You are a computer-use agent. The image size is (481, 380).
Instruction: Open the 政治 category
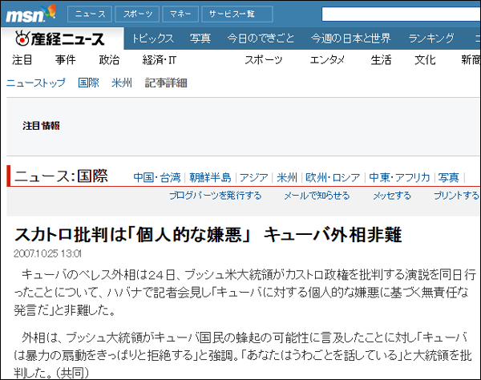click(109, 60)
